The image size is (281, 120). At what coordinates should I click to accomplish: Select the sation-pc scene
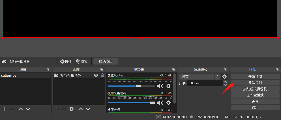pyautogui.click(x=26, y=76)
